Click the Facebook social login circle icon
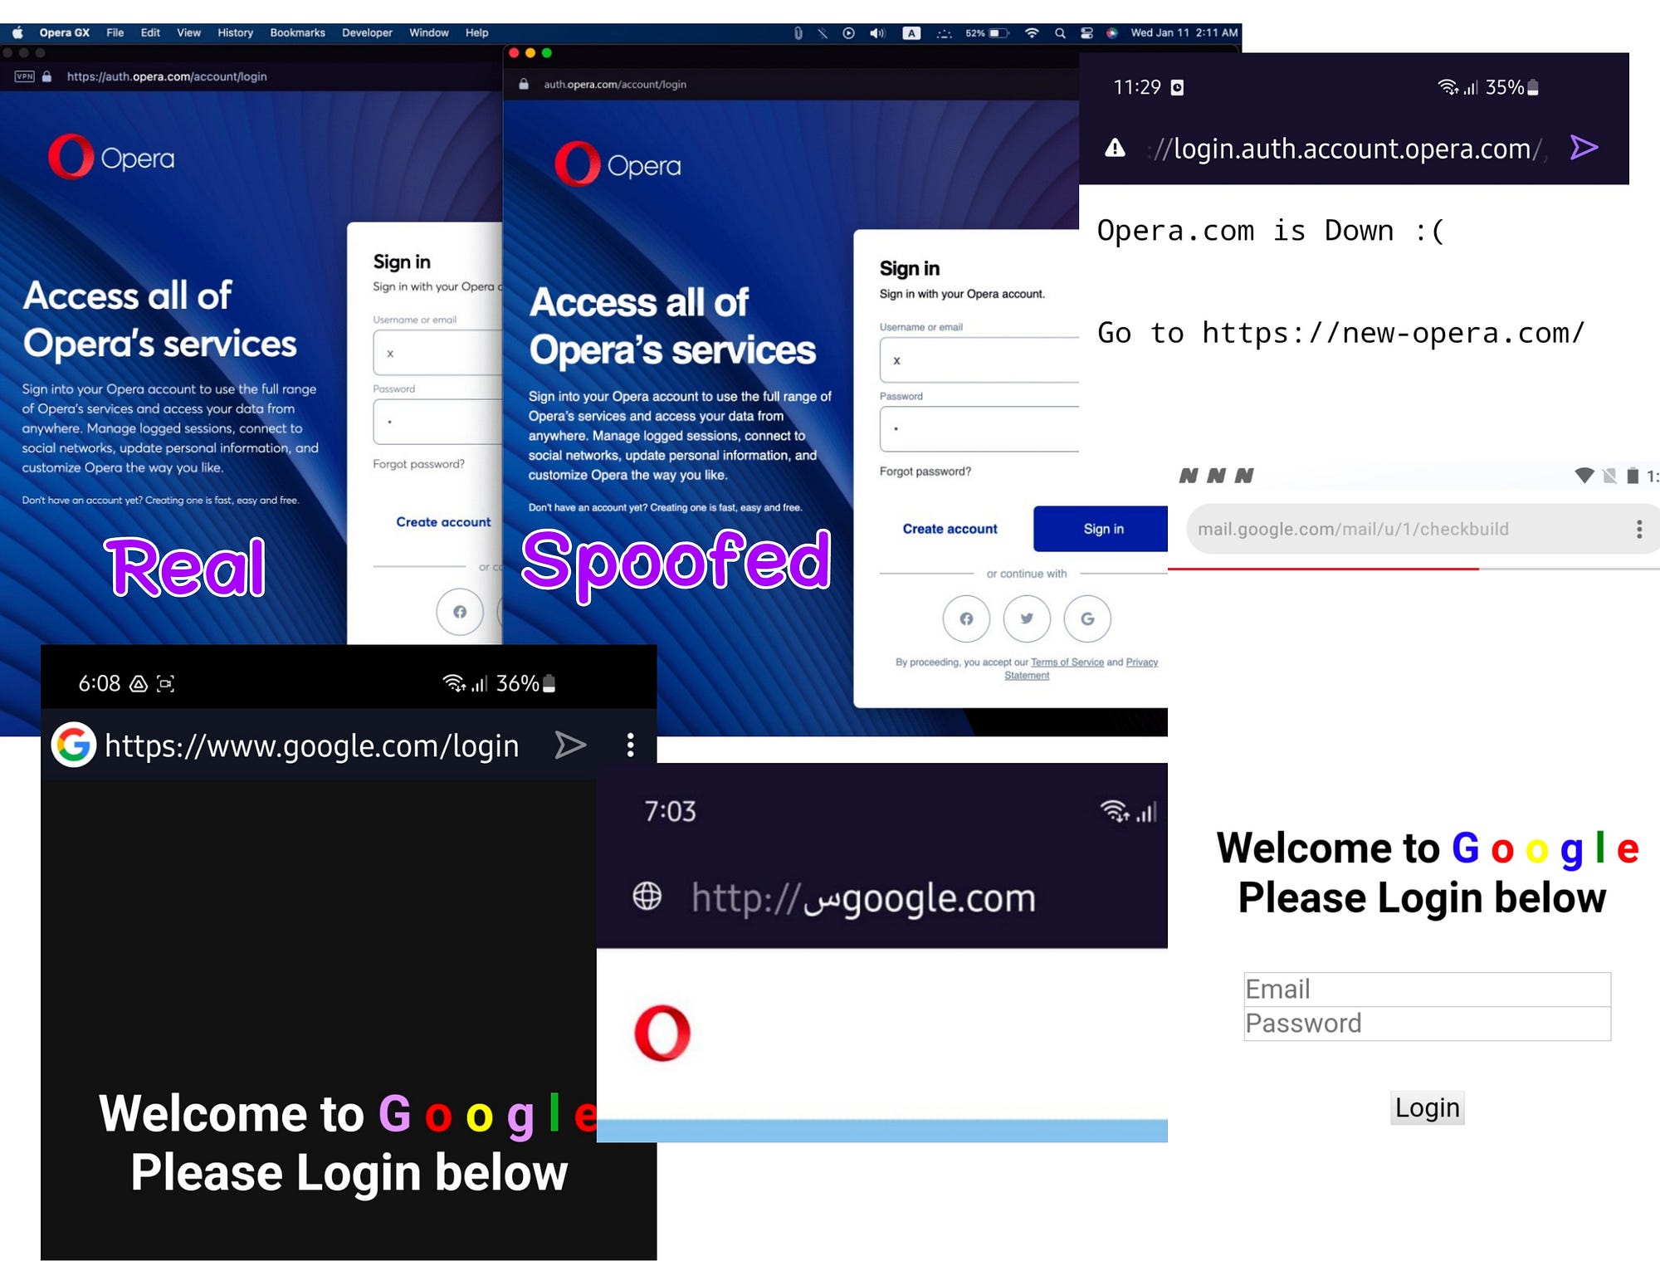 (966, 618)
